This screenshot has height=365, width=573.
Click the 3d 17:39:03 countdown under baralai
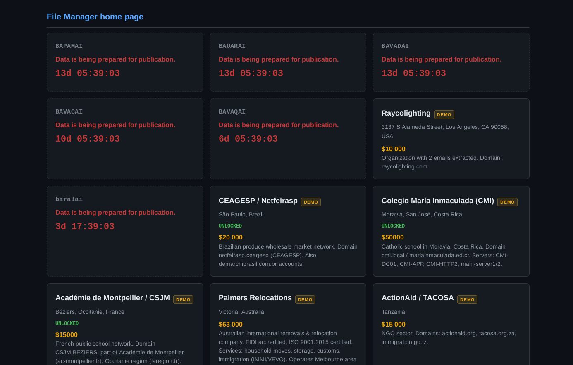pos(85,226)
